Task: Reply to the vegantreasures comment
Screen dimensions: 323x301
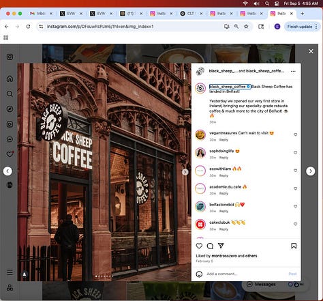Action: (224, 140)
